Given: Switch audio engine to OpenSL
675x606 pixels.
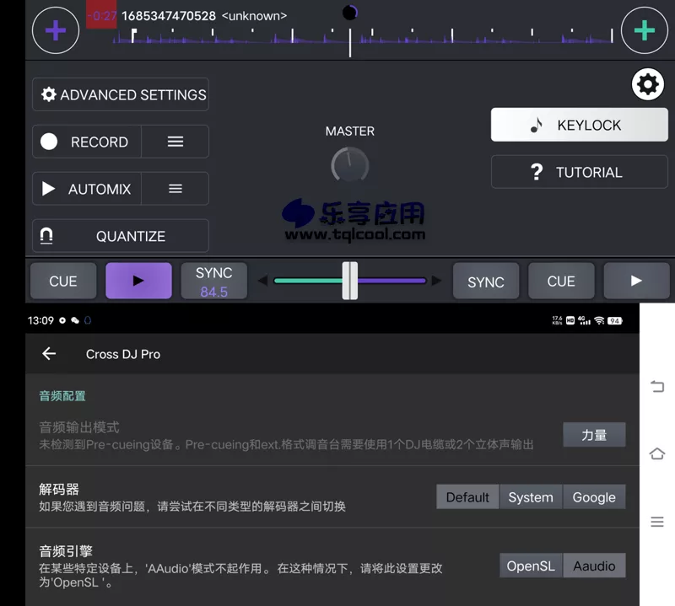Looking at the screenshot, I should click(530, 566).
